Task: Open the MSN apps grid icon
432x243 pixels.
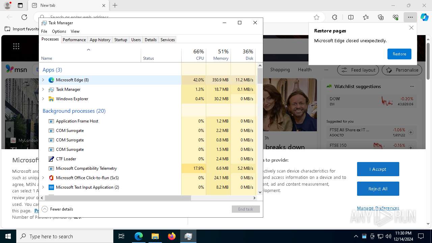Action: point(16,46)
